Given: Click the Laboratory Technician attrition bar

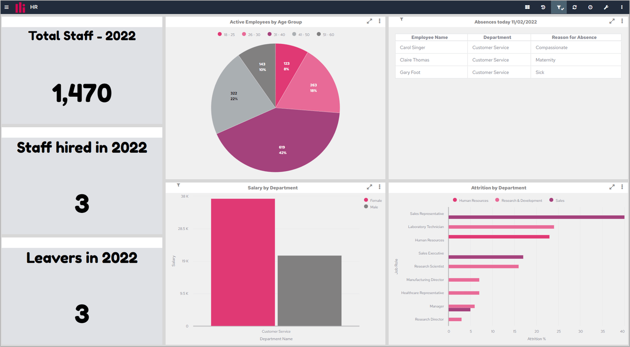Looking at the screenshot, I should point(501,227).
